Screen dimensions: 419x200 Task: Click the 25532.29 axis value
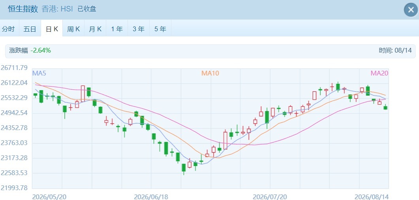click(x=14, y=98)
